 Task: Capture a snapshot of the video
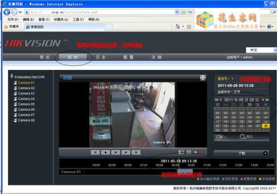(x=181, y=152)
